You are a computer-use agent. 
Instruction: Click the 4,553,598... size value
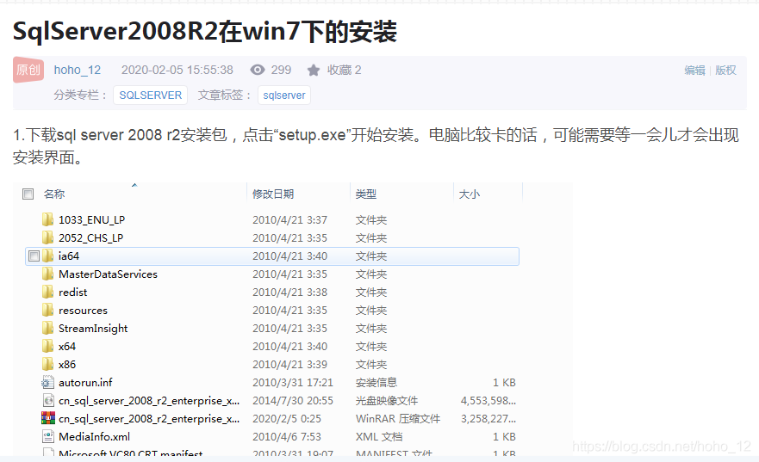coord(488,401)
